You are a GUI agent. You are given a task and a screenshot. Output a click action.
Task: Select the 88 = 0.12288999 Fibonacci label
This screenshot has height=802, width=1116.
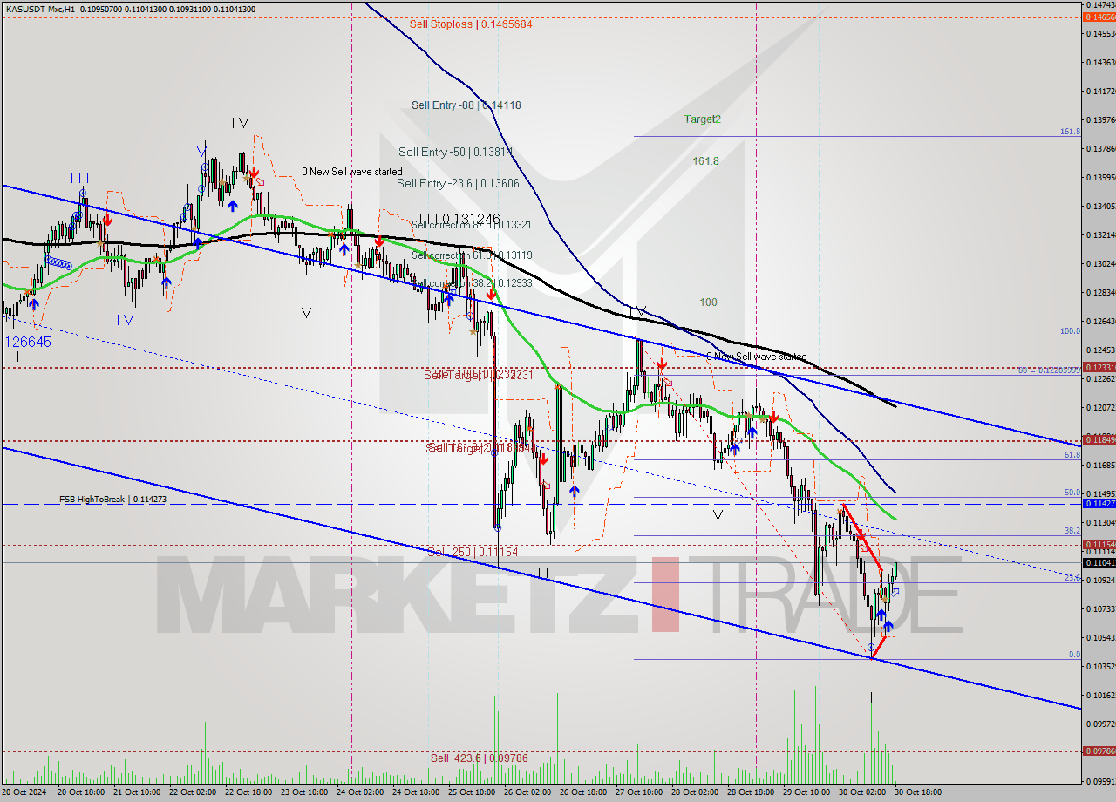click(x=1049, y=370)
